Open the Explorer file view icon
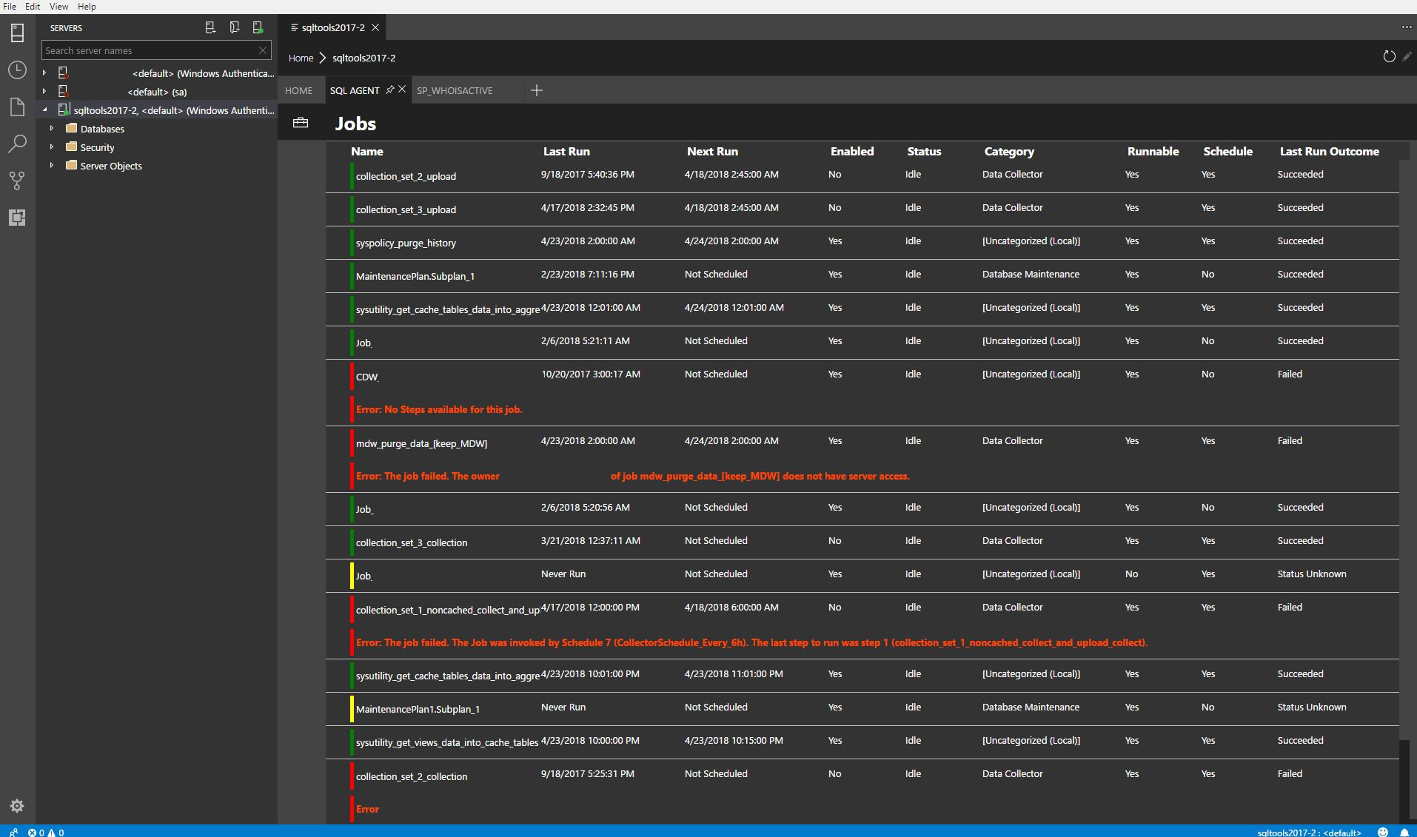Image resolution: width=1417 pixels, height=837 pixels. (x=17, y=107)
